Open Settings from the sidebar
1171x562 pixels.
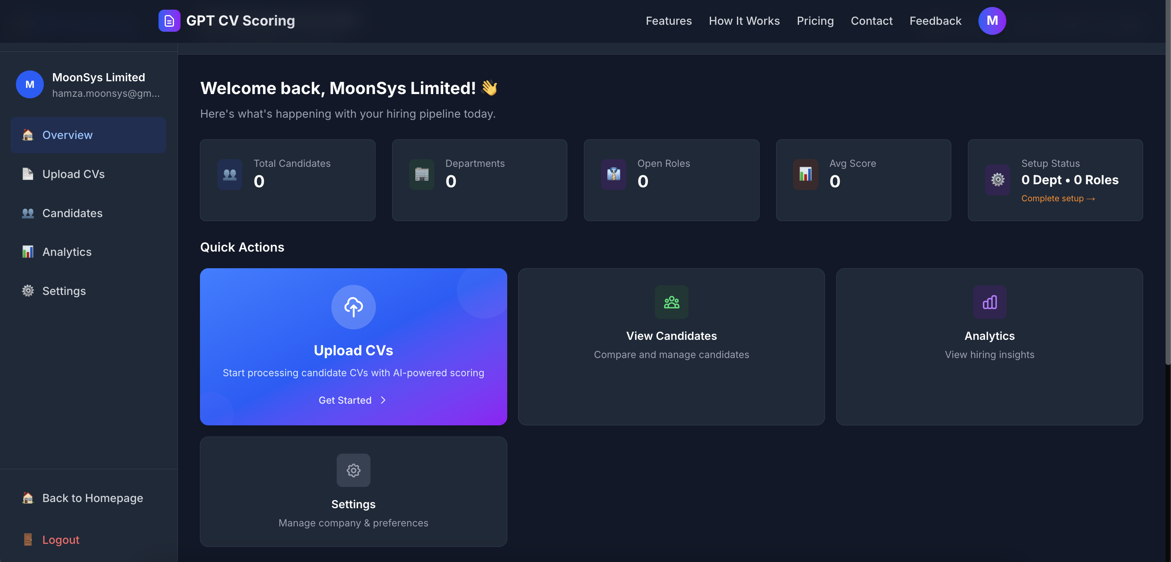coord(64,291)
